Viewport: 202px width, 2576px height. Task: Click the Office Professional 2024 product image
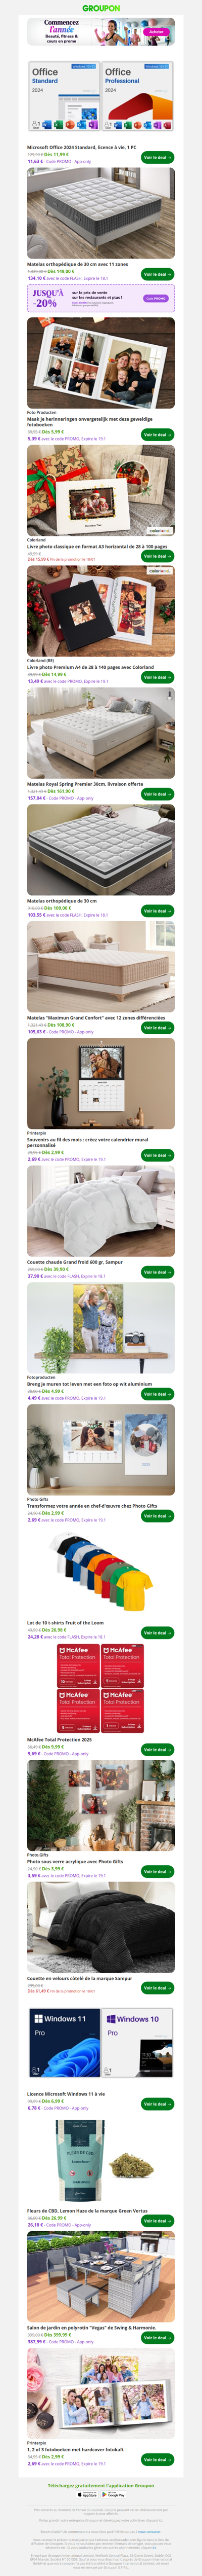click(x=137, y=97)
